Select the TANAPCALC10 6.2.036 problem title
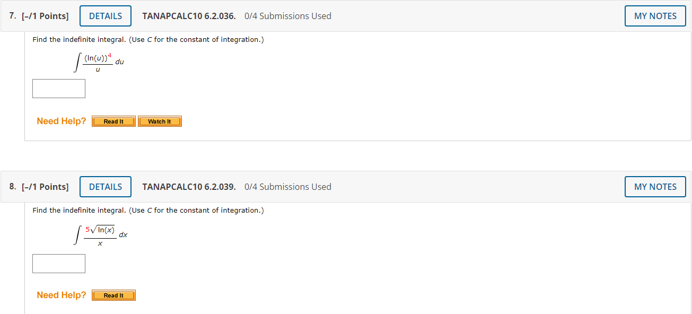The image size is (692, 314). [189, 16]
